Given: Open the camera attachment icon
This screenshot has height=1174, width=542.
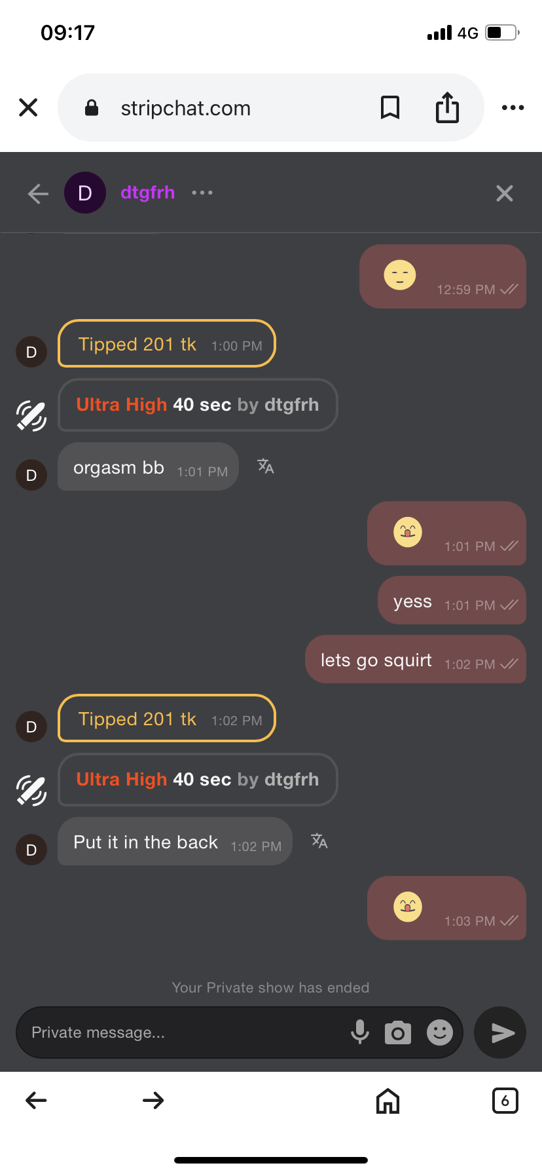Looking at the screenshot, I should [398, 1032].
